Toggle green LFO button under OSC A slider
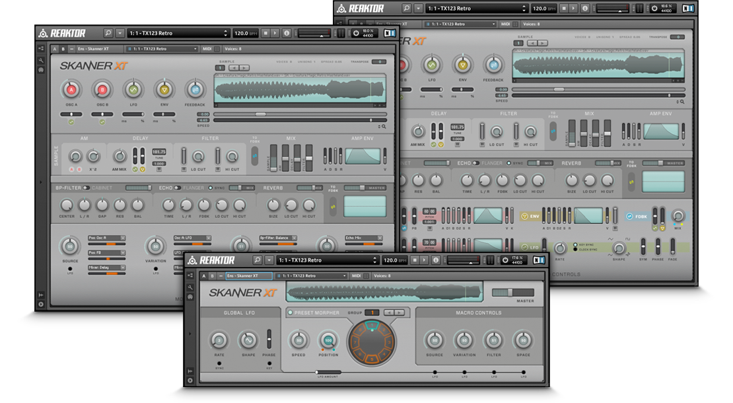 click(71, 122)
